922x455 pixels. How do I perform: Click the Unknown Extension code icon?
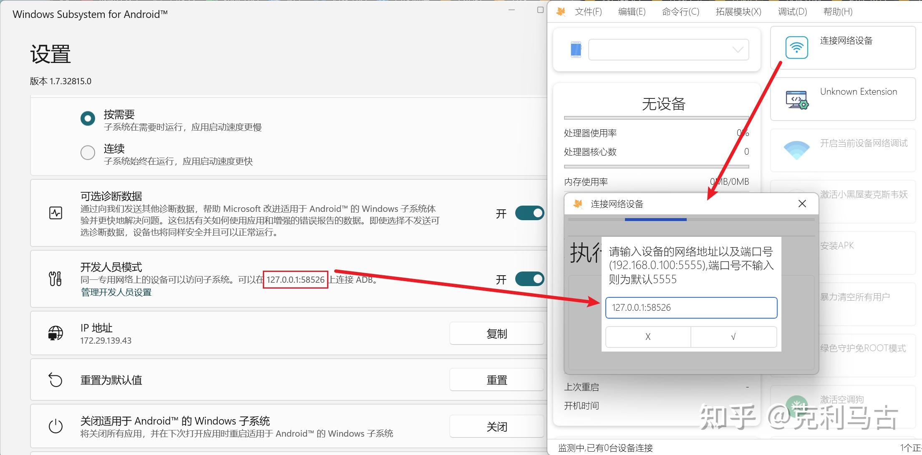[796, 100]
